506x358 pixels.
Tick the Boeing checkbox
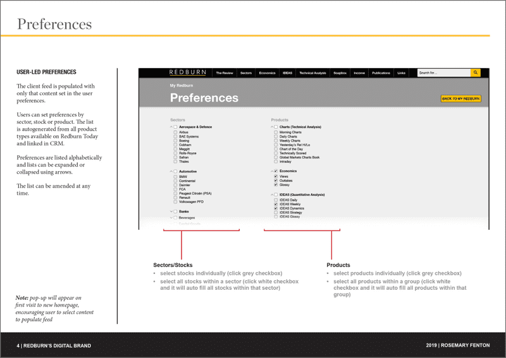(x=176, y=141)
